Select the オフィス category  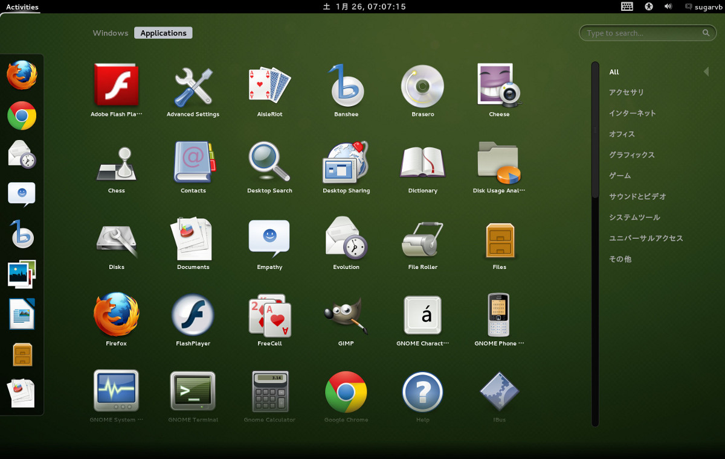coord(622,134)
